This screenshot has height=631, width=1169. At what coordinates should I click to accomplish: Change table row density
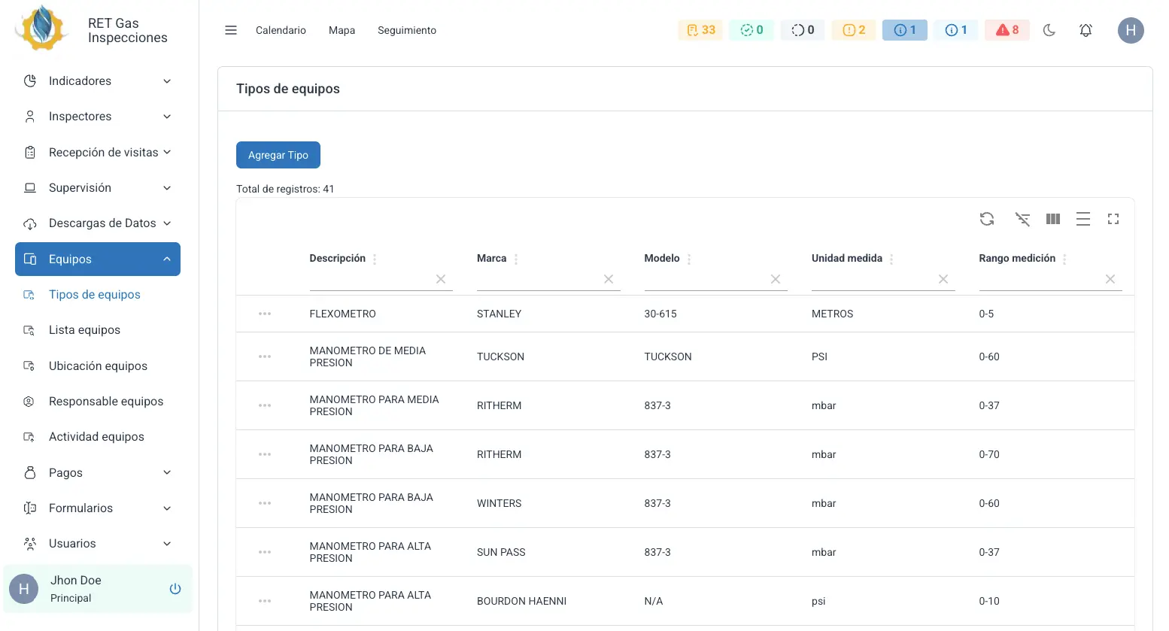click(1083, 219)
